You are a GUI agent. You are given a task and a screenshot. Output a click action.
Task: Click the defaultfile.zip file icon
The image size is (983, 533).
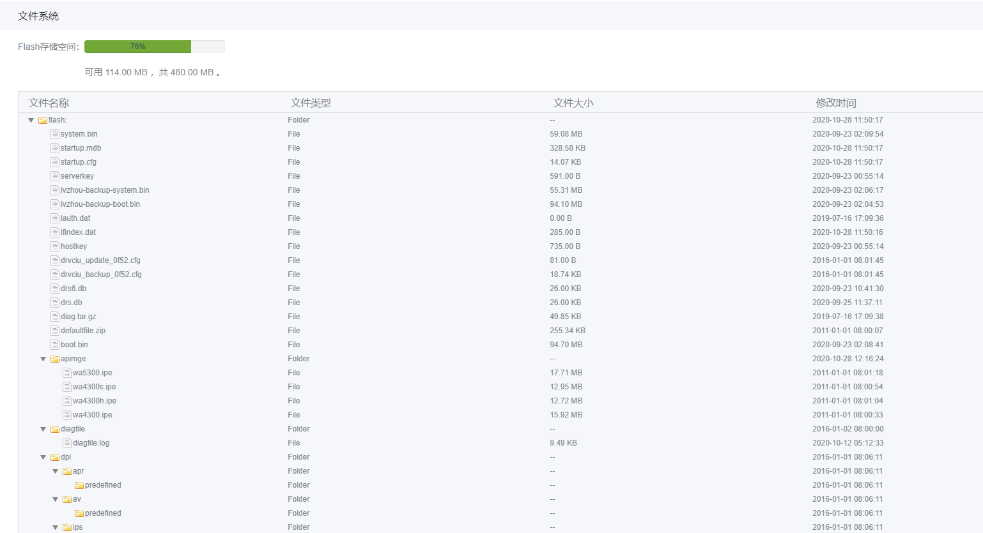coord(55,331)
